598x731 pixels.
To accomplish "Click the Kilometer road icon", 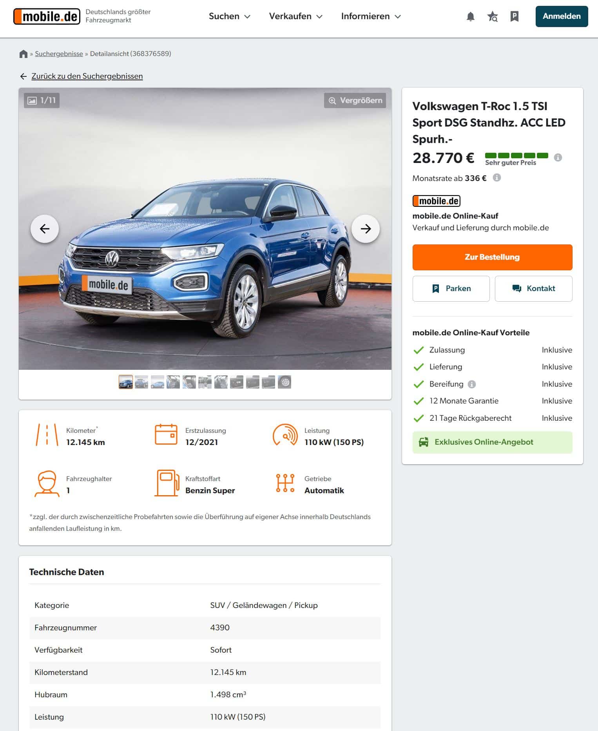I will click(x=47, y=435).
